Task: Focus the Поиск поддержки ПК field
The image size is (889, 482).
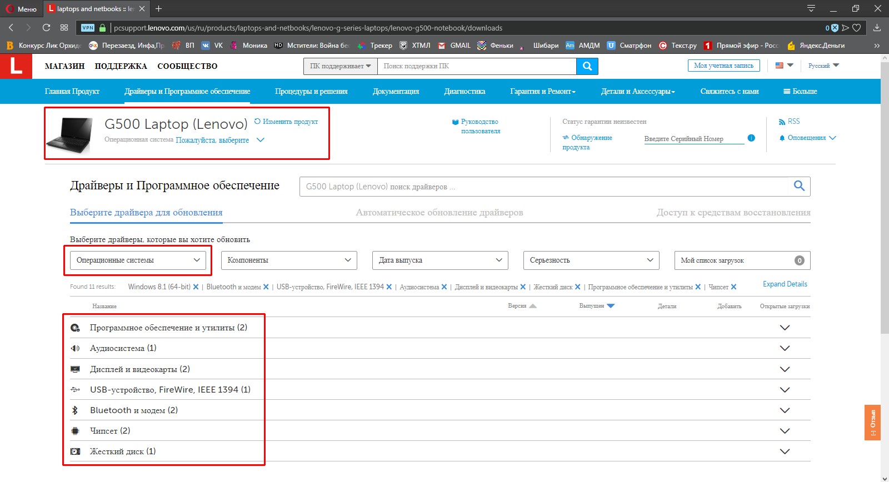Action: point(477,66)
